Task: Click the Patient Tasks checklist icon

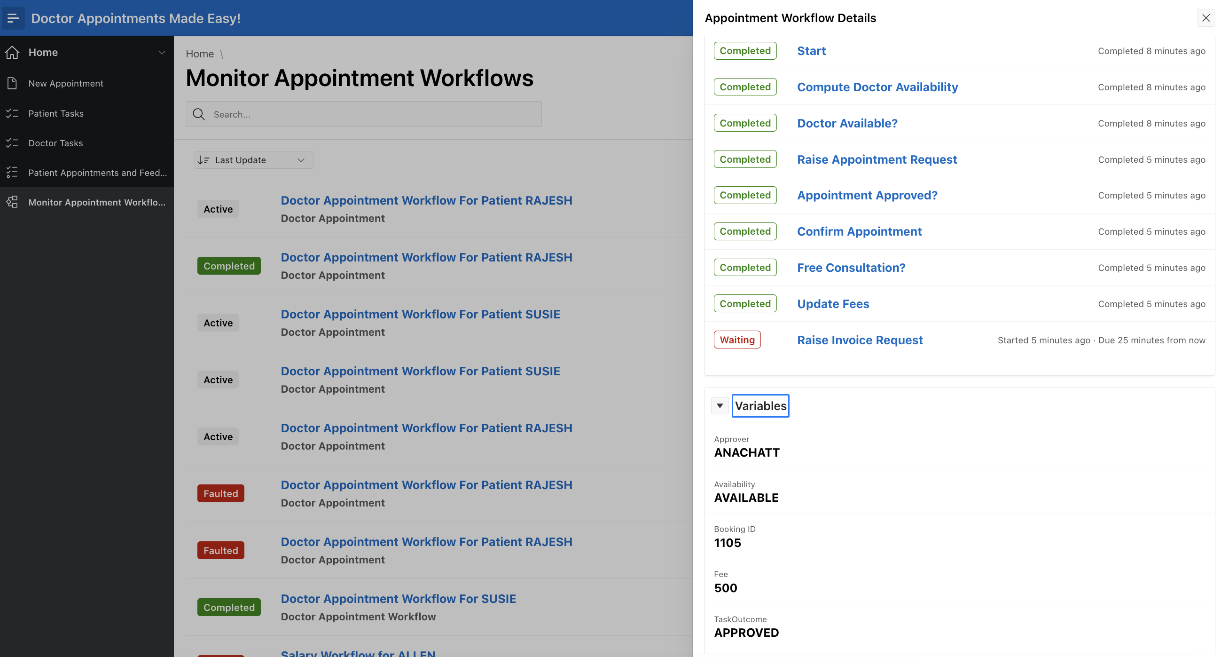Action: tap(12, 113)
